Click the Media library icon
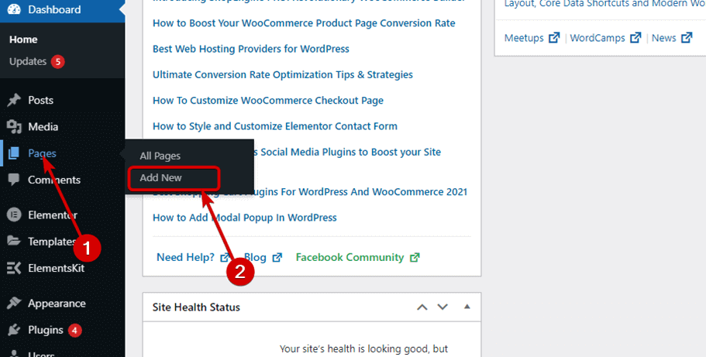Image resolution: width=706 pixels, height=357 pixels. pos(14,127)
